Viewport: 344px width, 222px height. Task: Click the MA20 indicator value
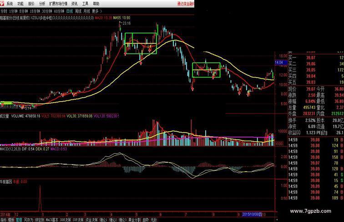pos(103,18)
